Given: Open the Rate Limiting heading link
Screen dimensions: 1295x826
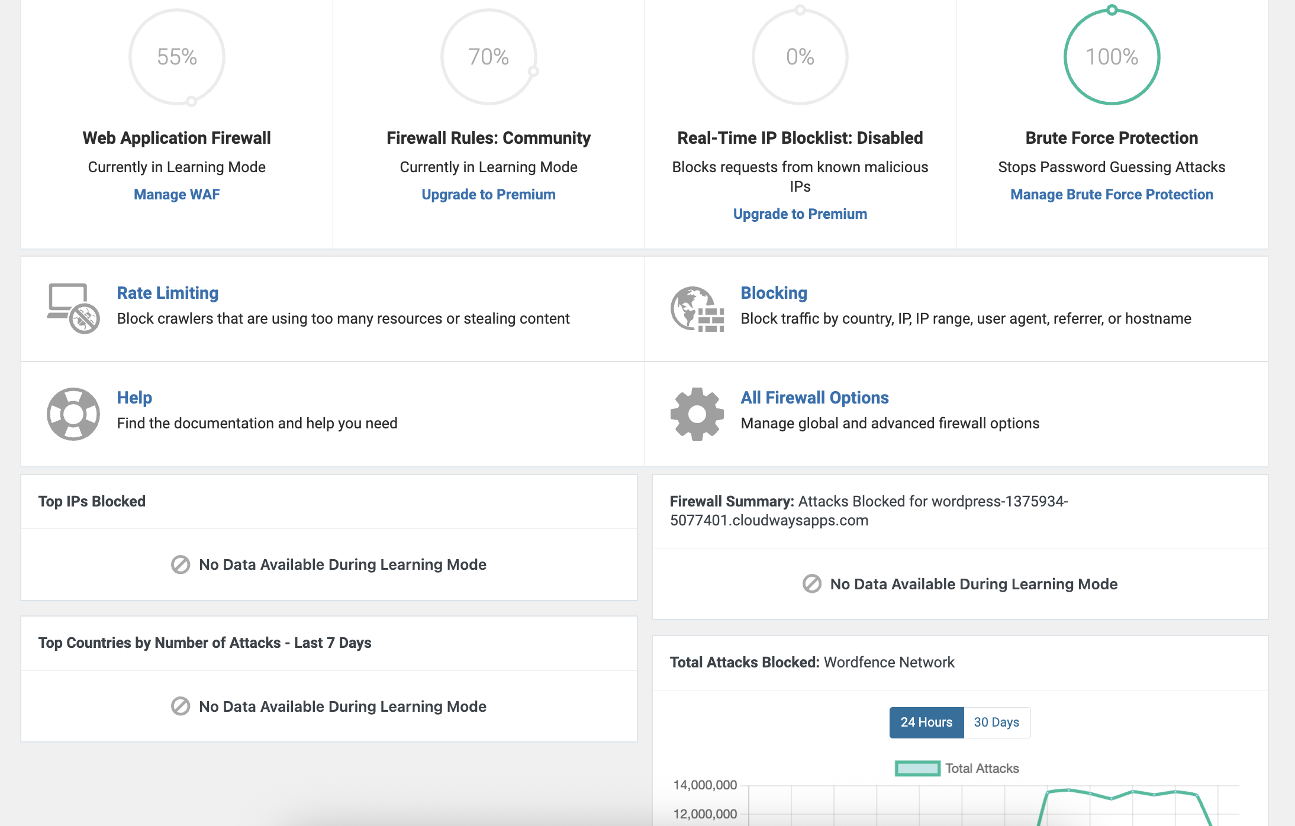Looking at the screenshot, I should [167, 293].
